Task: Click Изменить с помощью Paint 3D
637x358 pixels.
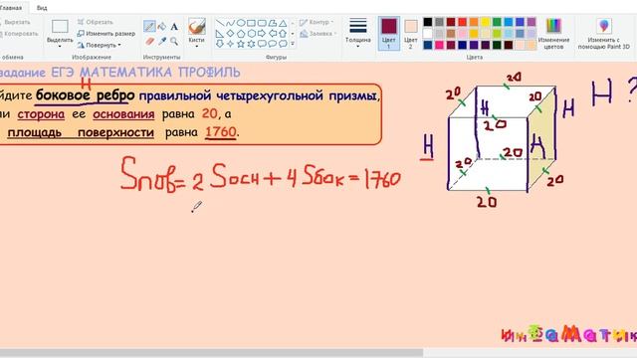Action: (604, 33)
